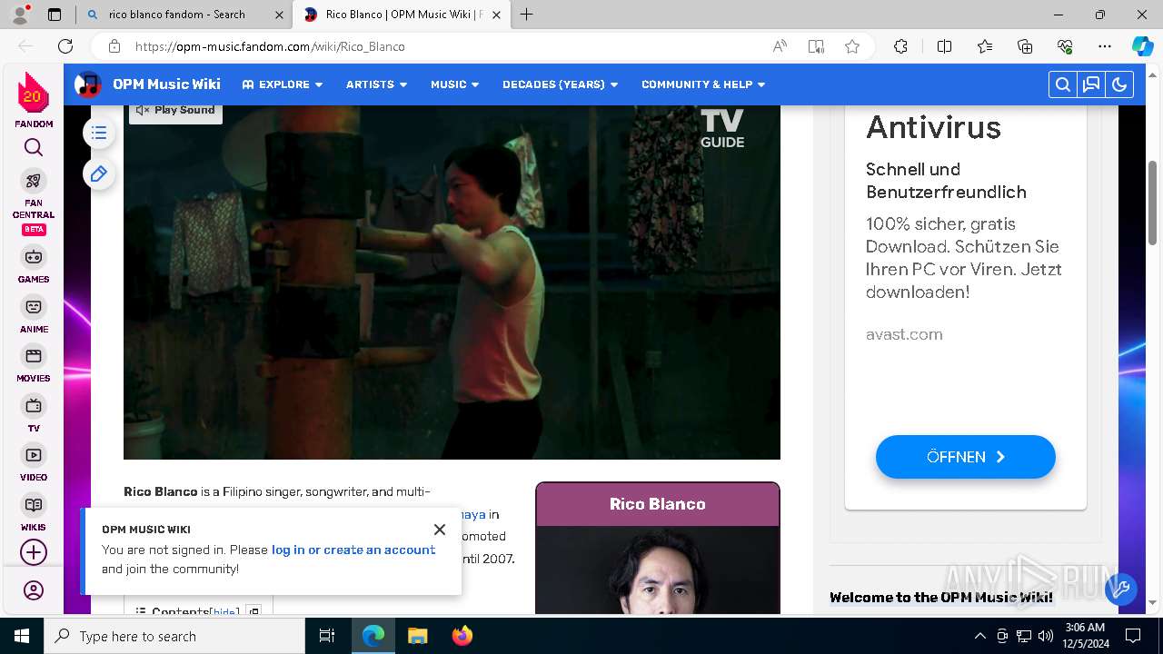Open the Wikis book icon
Viewport: 1163px width, 654px height.
(x=34, y=504)
